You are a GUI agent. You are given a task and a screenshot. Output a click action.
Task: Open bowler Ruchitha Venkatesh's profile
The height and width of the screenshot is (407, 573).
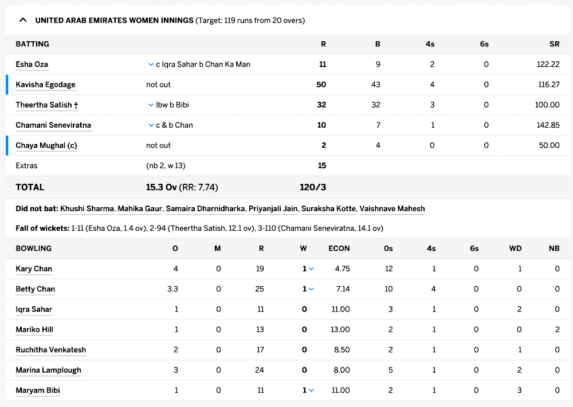50,350
